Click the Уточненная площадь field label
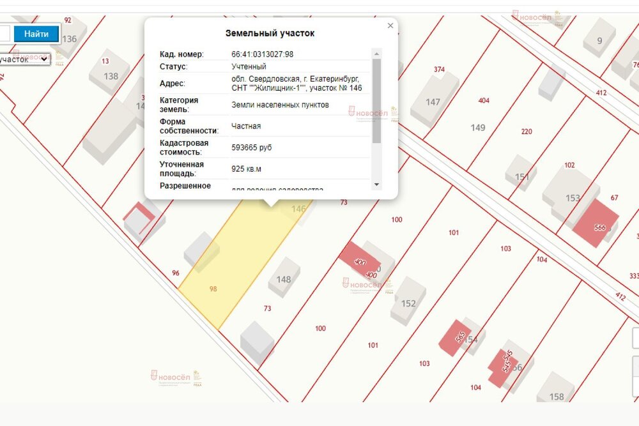639x426 pixels. point(181,169)
